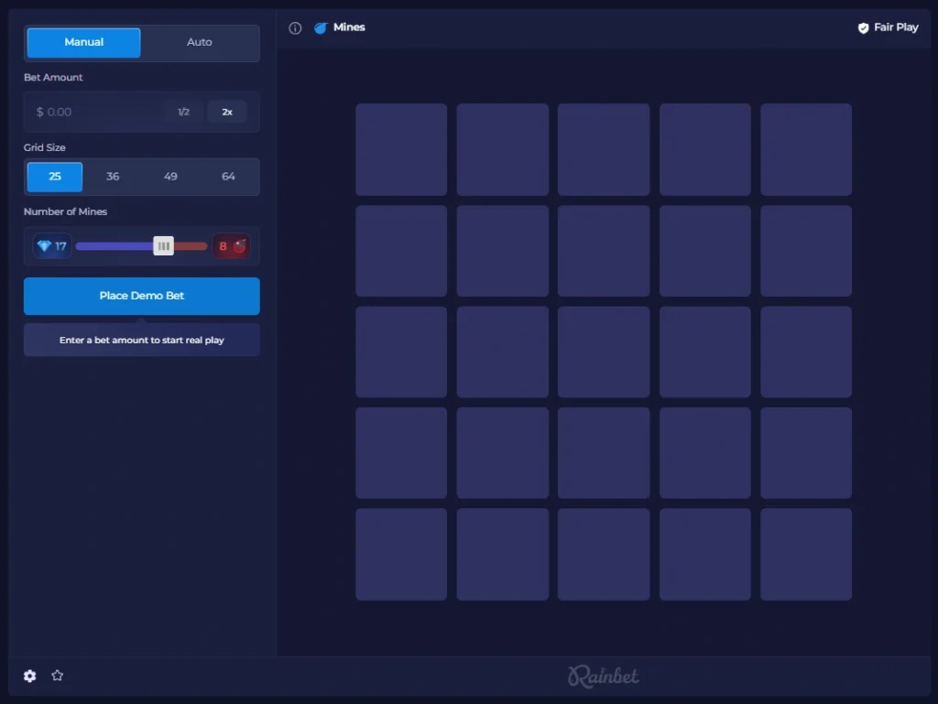Reveal second row, last column tile
The height and width of the screenshot is (704, 938).
pos(806,251)
